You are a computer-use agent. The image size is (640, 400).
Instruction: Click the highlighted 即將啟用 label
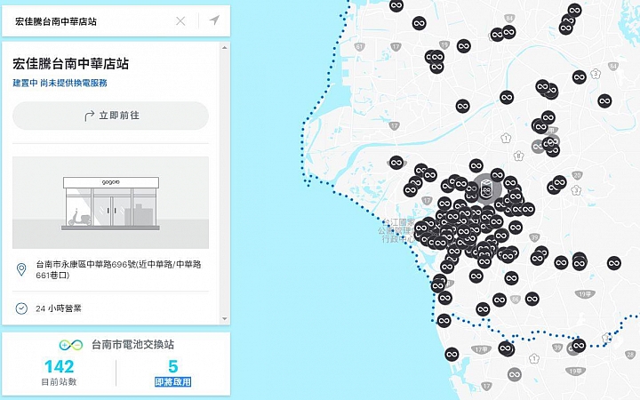tap(173, 382)
